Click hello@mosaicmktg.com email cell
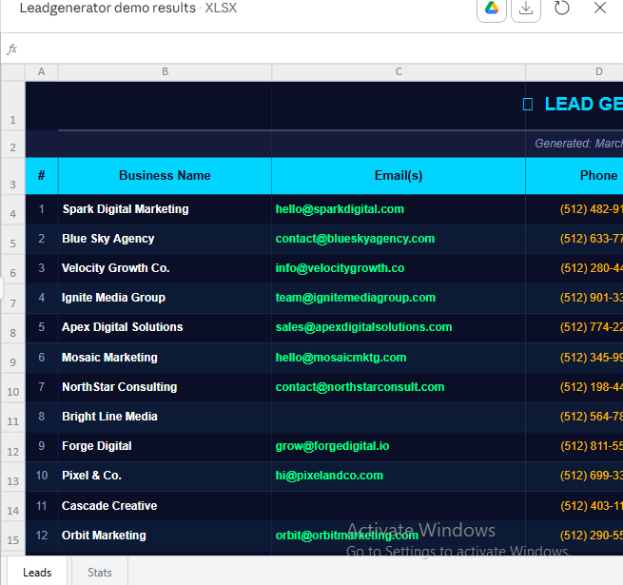Image resolution: width=623 pixels, height=585 pixels. [399, 358]
